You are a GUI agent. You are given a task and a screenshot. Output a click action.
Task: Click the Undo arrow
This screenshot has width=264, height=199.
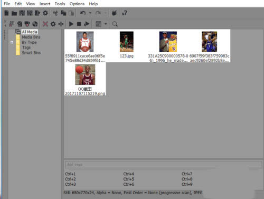pyautogui.click(x=83, y=13)
